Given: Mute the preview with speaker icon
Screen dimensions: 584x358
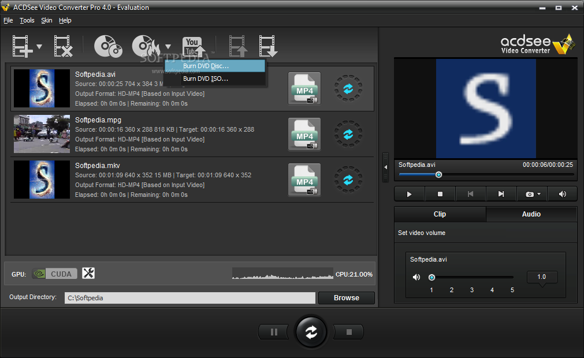Looking at the screenshot, I should pyautogui.click(x=563, y=194).
